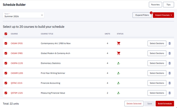
Task: Click the trash icon for QSTAC 221S
Action: tap(169, 83)
